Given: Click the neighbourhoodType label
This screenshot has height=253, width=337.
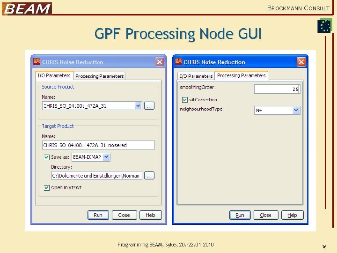Looking at the screenshot, I should click(202, 109).
